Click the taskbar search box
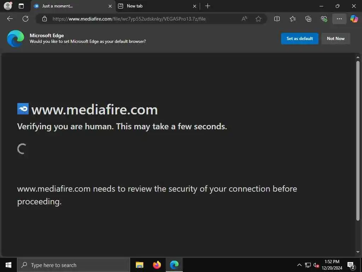Image resolution: width=362 pixels, height=272 pixels. tap(74, 265)
